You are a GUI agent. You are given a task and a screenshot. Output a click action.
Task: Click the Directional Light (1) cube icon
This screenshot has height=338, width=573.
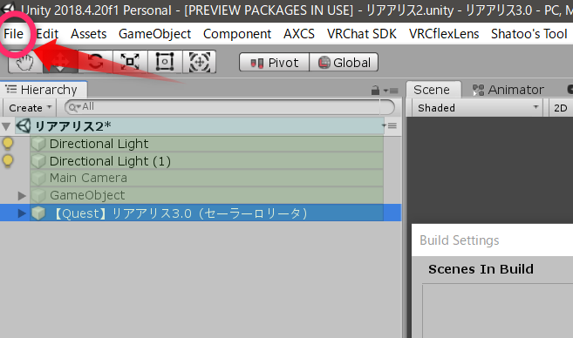[x=38, y=161]
